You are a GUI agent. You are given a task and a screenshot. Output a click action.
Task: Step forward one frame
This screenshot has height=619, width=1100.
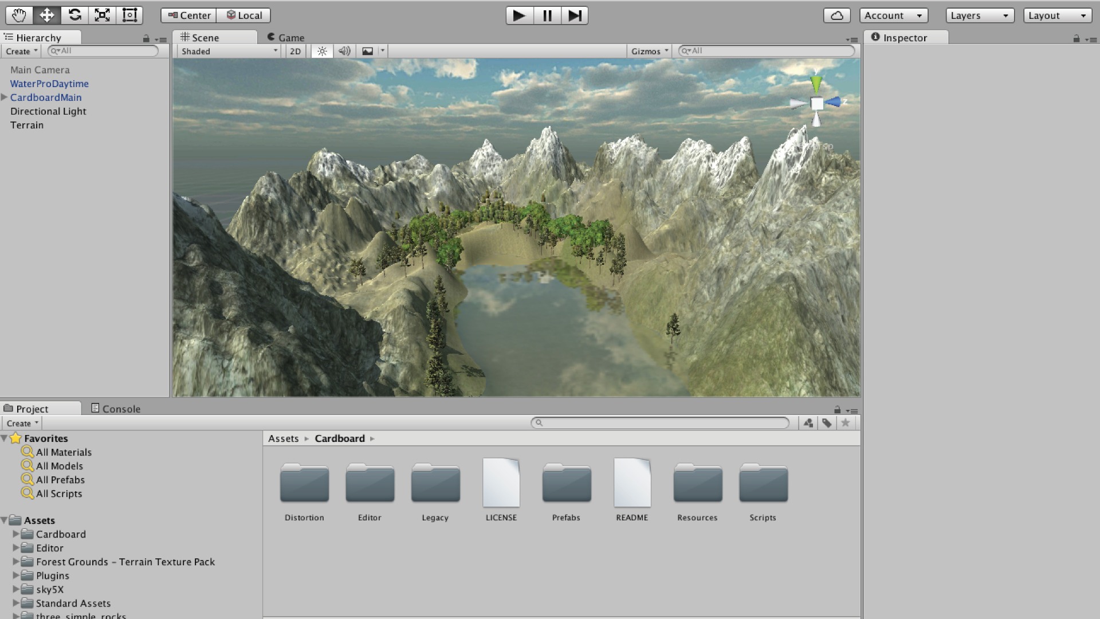575,15
